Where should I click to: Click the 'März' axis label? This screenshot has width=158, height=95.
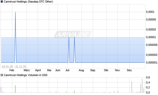pyautogui.click(x=27, y=70)
